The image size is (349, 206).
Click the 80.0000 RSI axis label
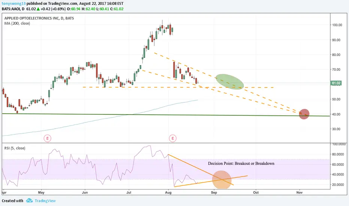click(x=338, y=154)
